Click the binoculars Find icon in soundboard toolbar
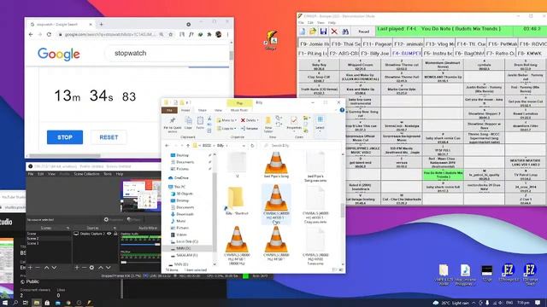Viewport: 547px width, 307px height. [x=345, y=32]
